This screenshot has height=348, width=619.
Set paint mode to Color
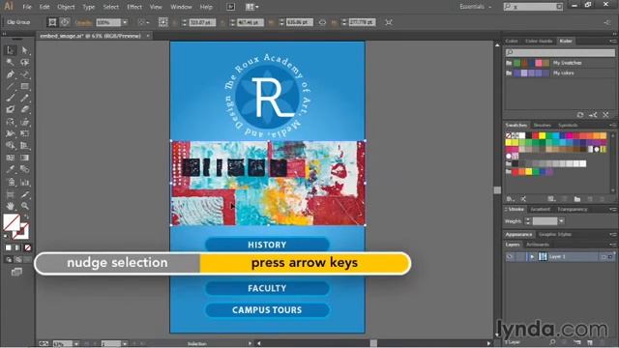[9, 247]
